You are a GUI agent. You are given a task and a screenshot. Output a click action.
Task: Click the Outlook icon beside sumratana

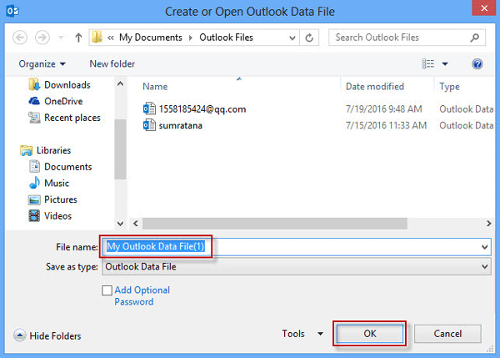point(149,125)
